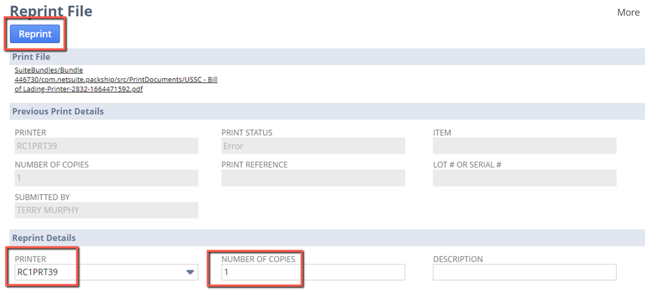Focus the Reprint Details Number of Copies input
Image resolution: width=646 pixels, height=294 pixels.
pyautogui.click(x=313, y=272)
